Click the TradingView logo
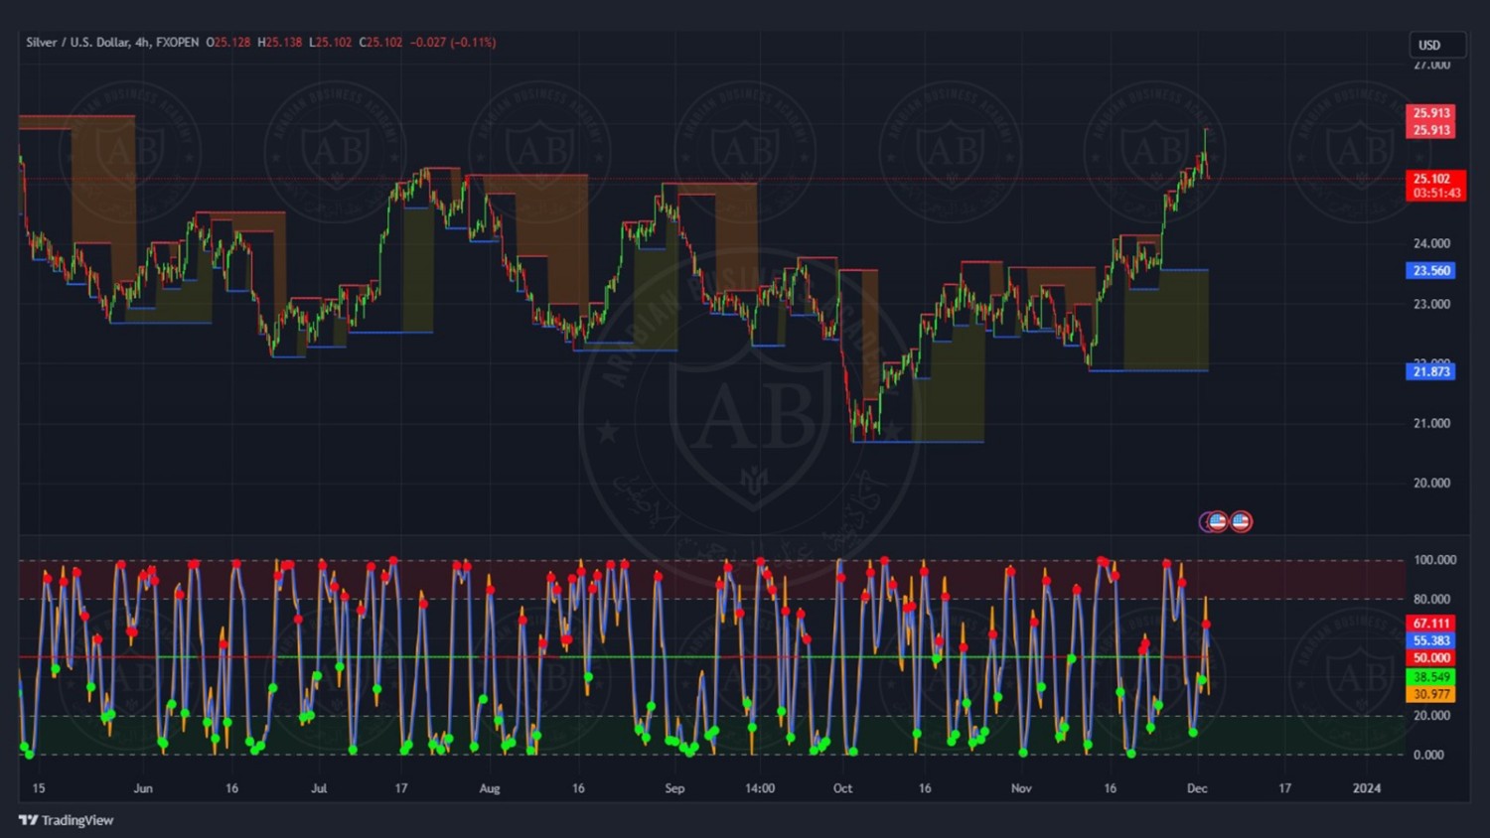Image resolution: width=1490 pixels, height=838 pixels. click(66, 820)
